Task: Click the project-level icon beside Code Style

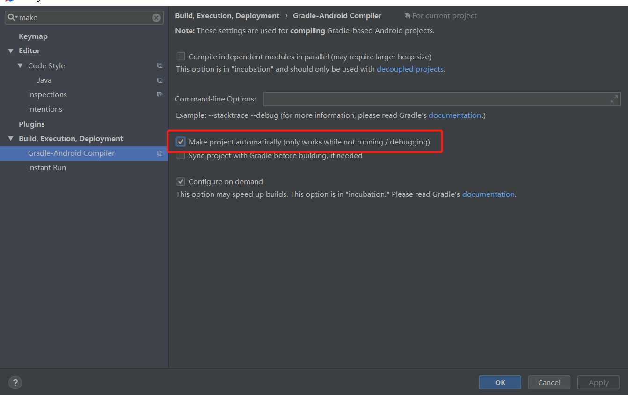Action: tap(160, 65)
